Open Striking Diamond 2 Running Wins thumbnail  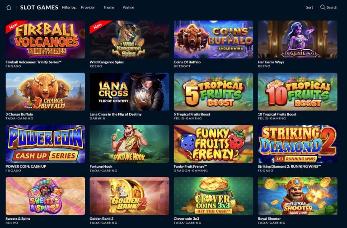297,144
